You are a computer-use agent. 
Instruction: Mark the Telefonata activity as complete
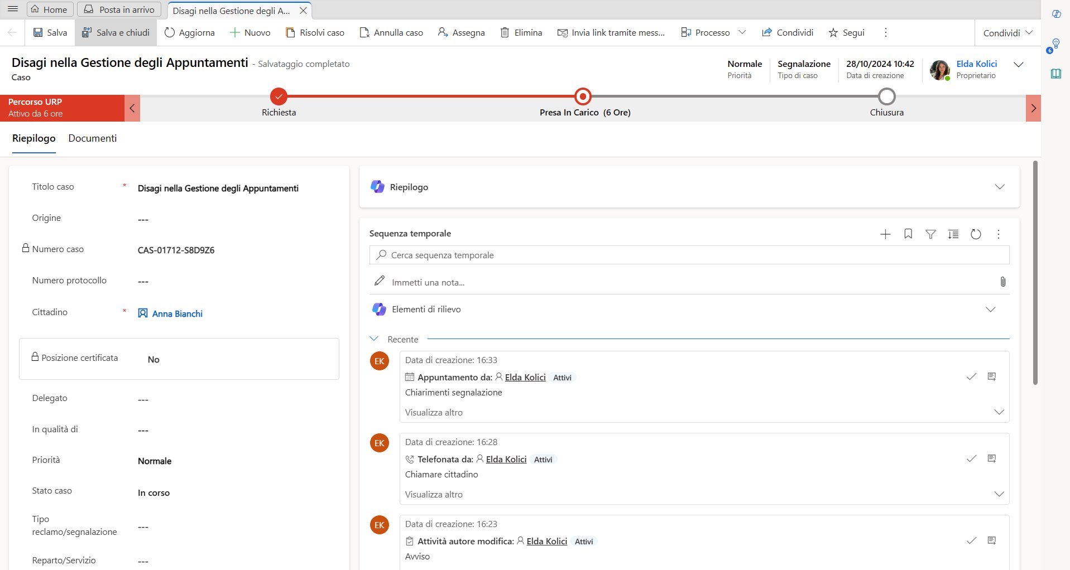971,459
